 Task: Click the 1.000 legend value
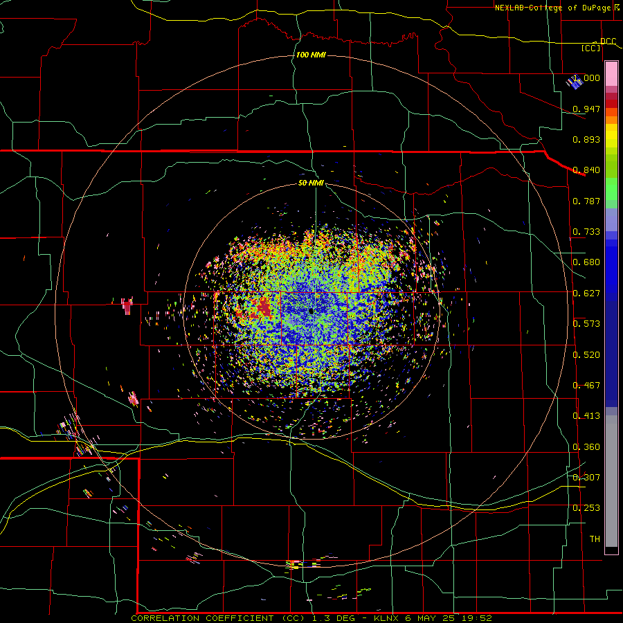(586, 78)
